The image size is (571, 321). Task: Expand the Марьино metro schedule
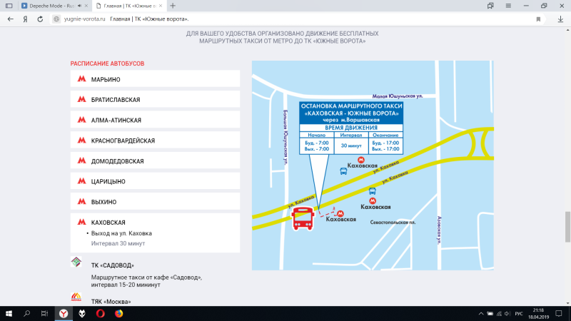tap(155, 79)
